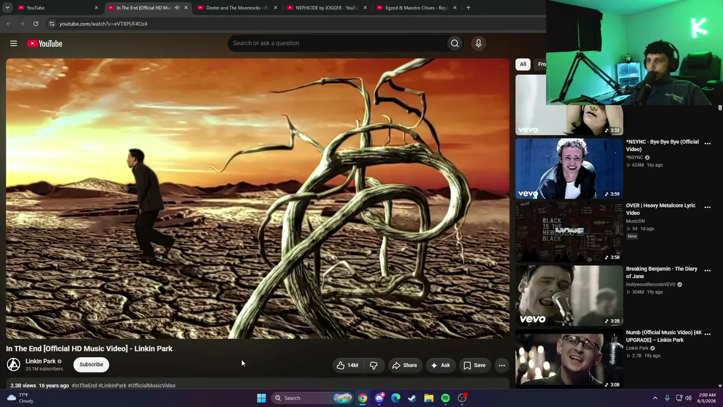Image resolution: width=723 pixels, height=407 pixels.
Task: Select the All filter chip
Action: click(x=523, y=64)
